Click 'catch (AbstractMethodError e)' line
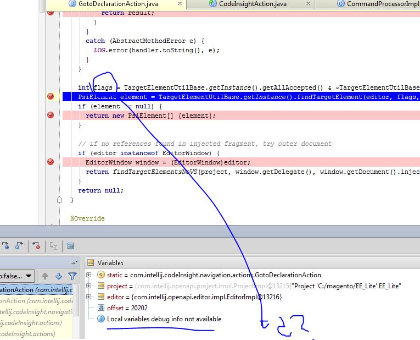Viewport: 420px width, 340px height. point(145,41)
